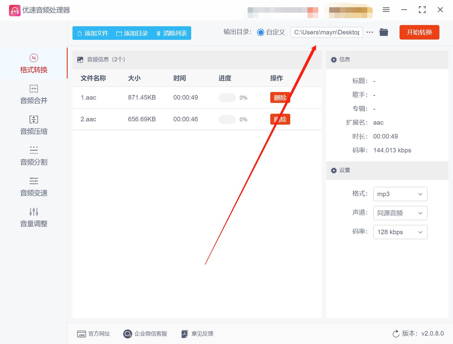Delete 2.aac using its 删除 button
This screenshot has height=344, width=453.
click(x=280, y=119)
